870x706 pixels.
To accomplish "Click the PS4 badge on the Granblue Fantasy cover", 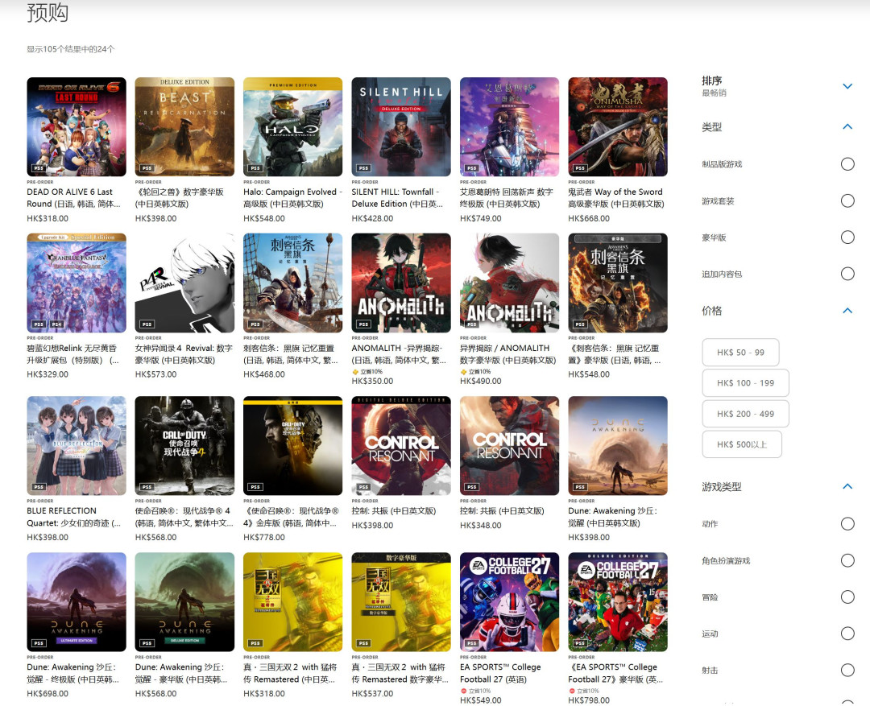I will [x=56, y=324].
